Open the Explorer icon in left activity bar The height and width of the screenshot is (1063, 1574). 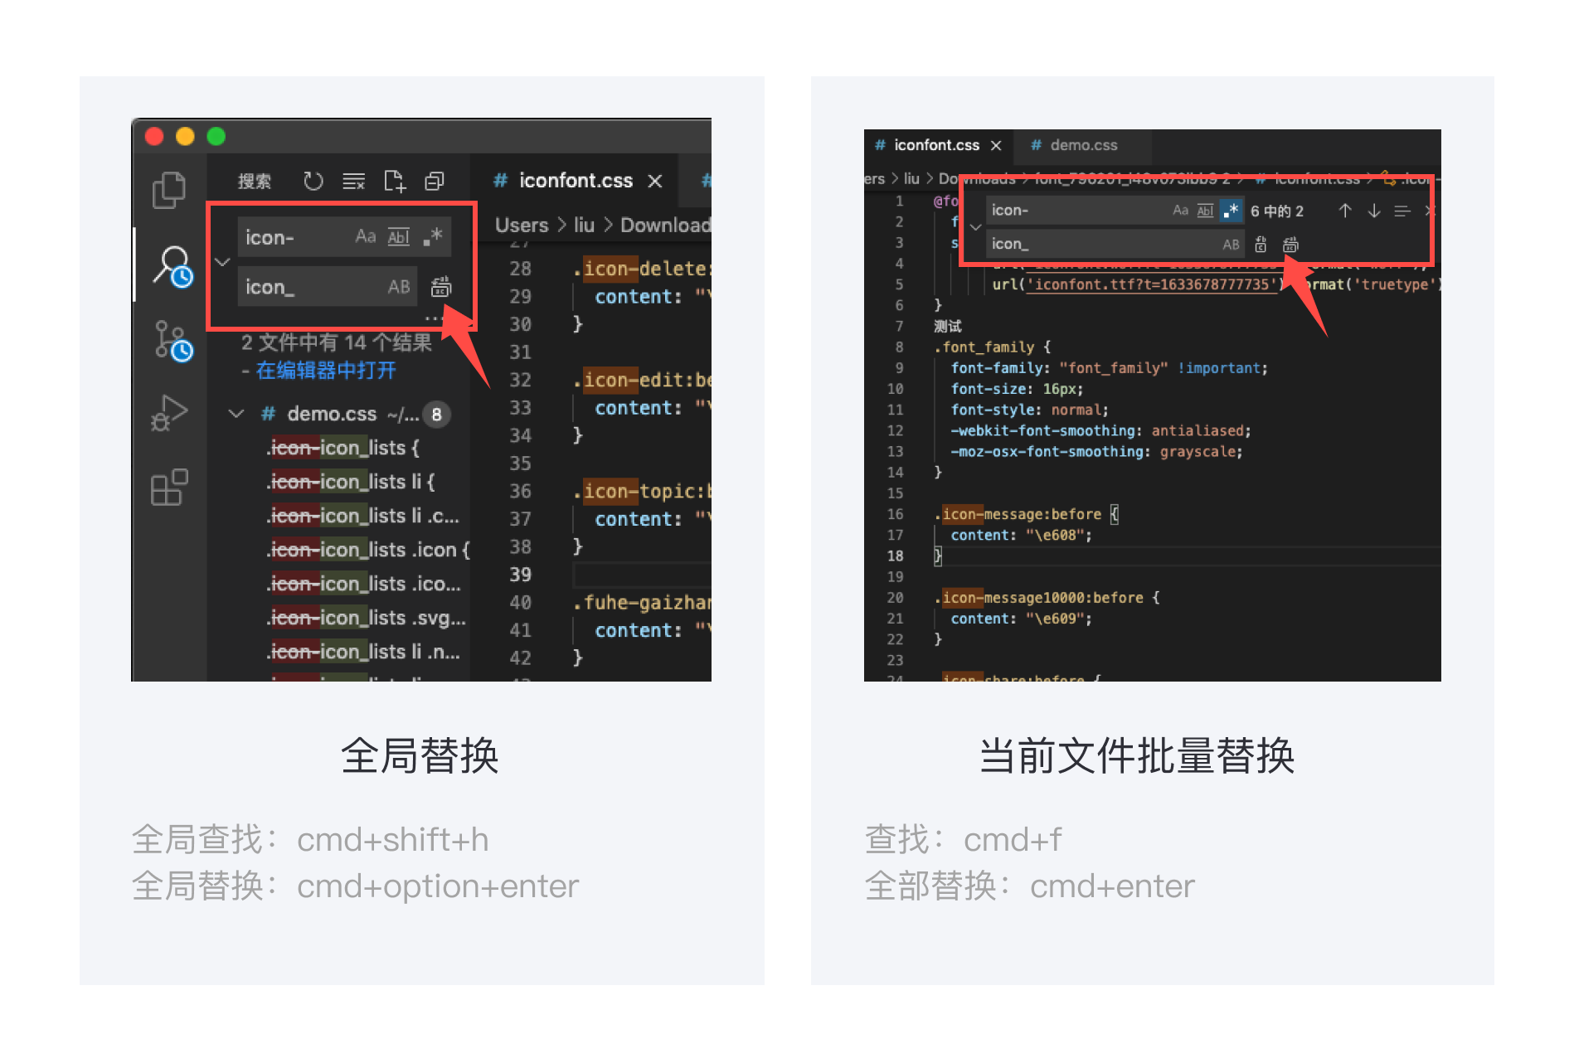pyautogui.click(x=169, y=190)
